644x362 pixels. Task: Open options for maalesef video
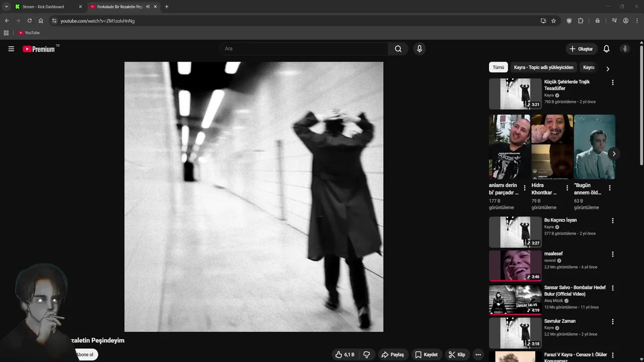point(612,254)
